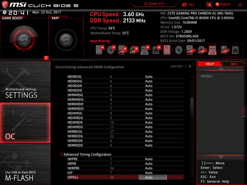Select the tWRWRDD timing row

126,109
